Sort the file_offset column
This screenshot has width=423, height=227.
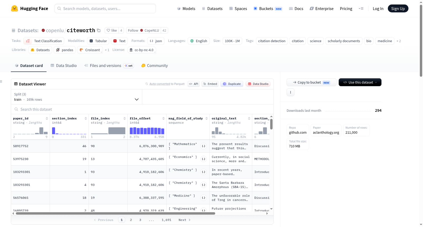163,118
